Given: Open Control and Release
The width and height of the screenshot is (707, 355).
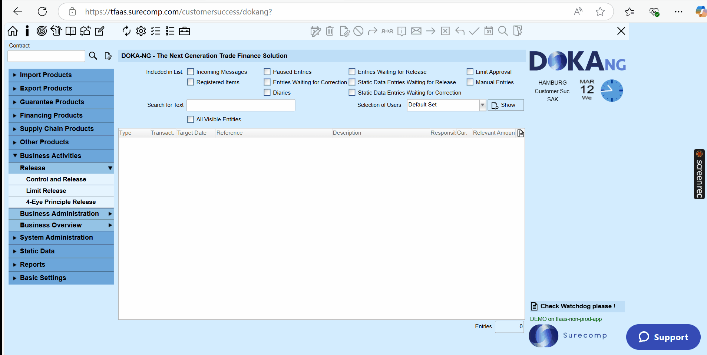Looking at the screenshot, I should click(x=61, y=179).
